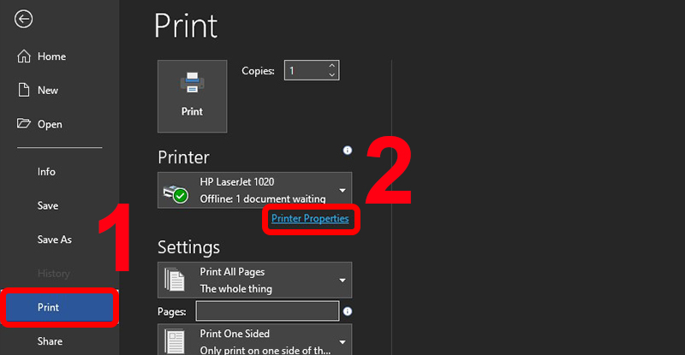The height and width of the screenshot is (355, 685).
Task: Go to Home in the sidebar
Action: click(x=51, y=56)
